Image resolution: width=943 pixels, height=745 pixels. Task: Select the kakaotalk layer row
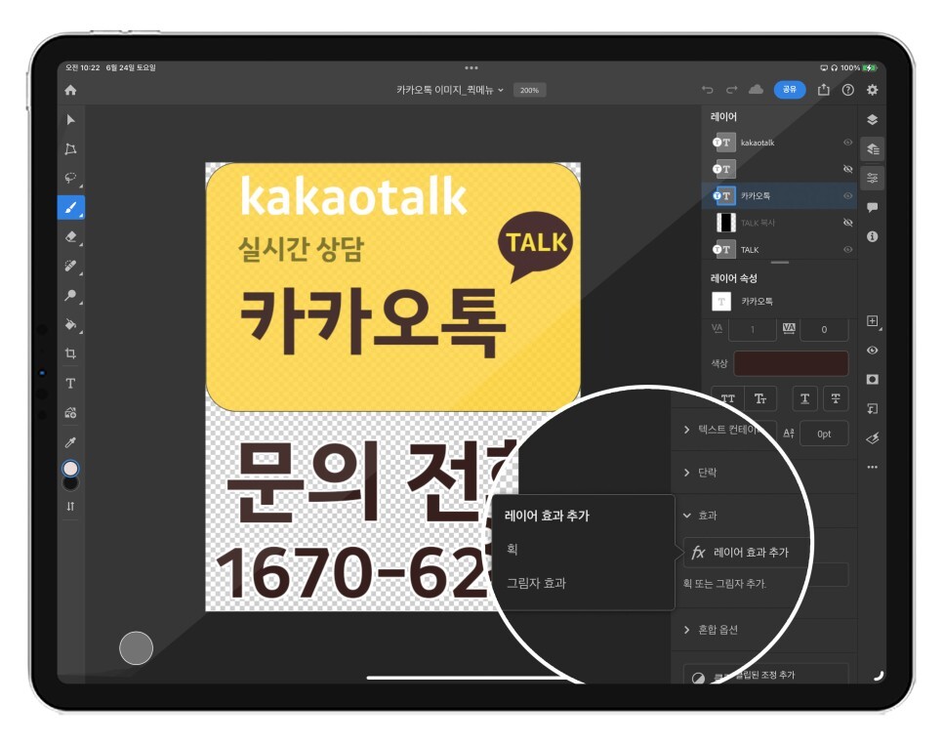tap(779, 143)
